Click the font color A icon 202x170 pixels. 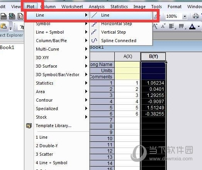[192, 27]
